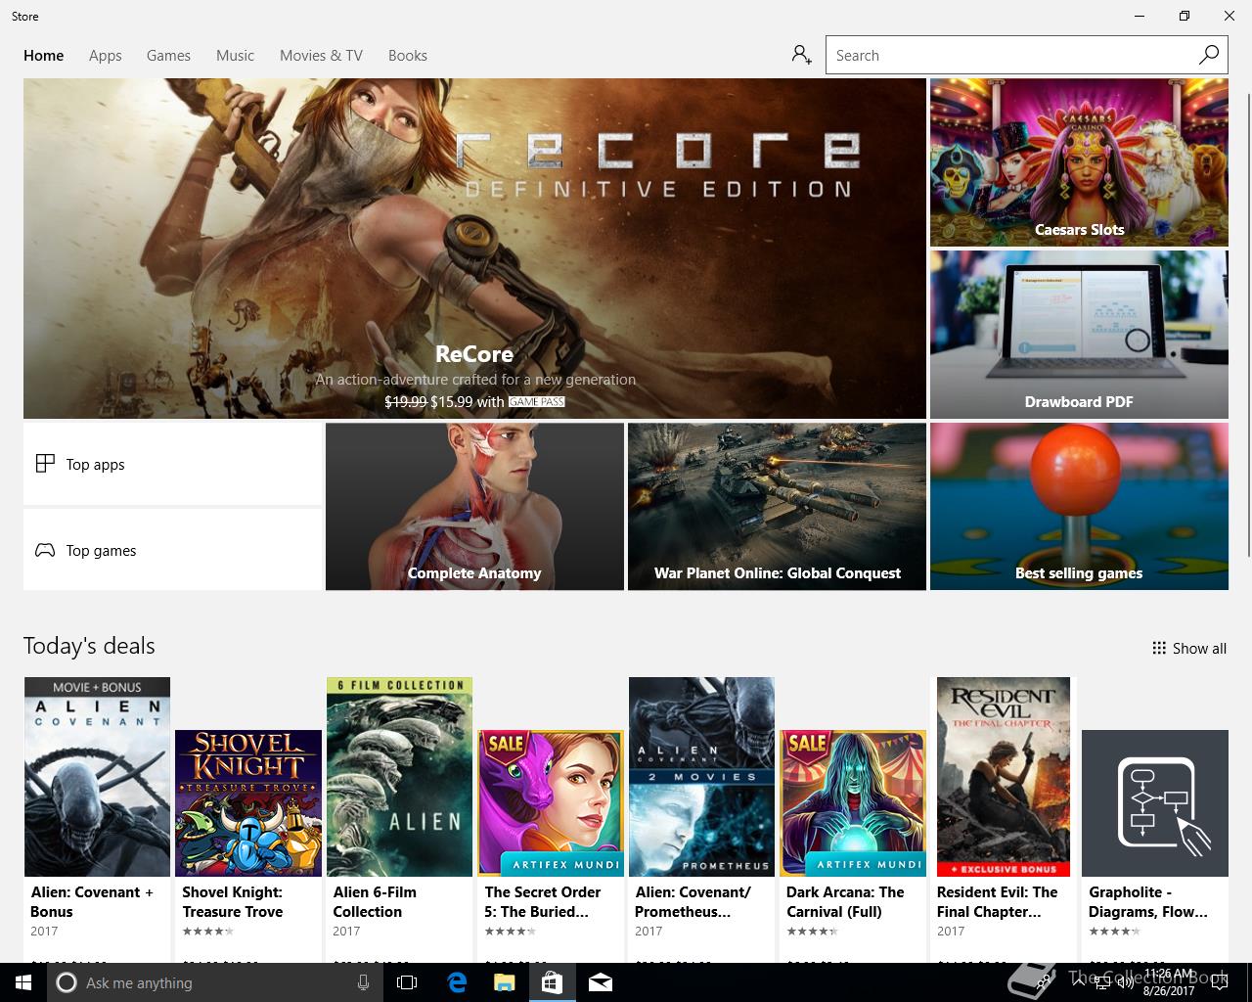Open the Movies & TV tab
The image size is (1252, 1002).
tap(321, 56)
